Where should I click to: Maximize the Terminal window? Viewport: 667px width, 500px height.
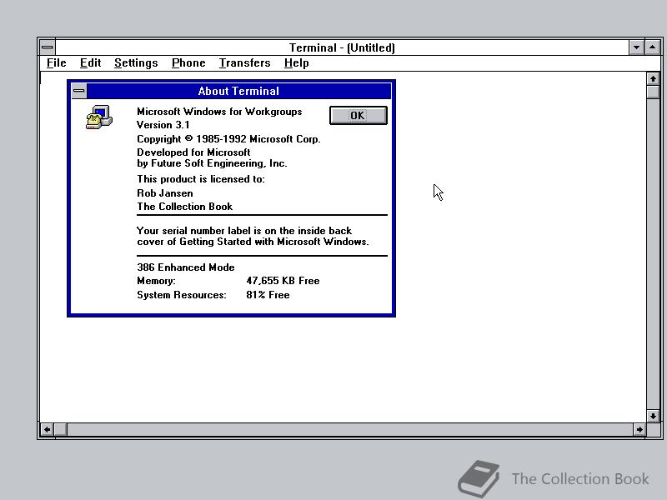click(653, 47)
